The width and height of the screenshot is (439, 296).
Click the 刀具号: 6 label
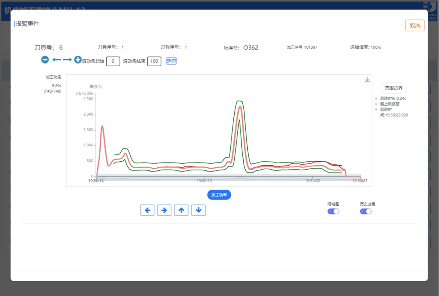click(48, 48)
